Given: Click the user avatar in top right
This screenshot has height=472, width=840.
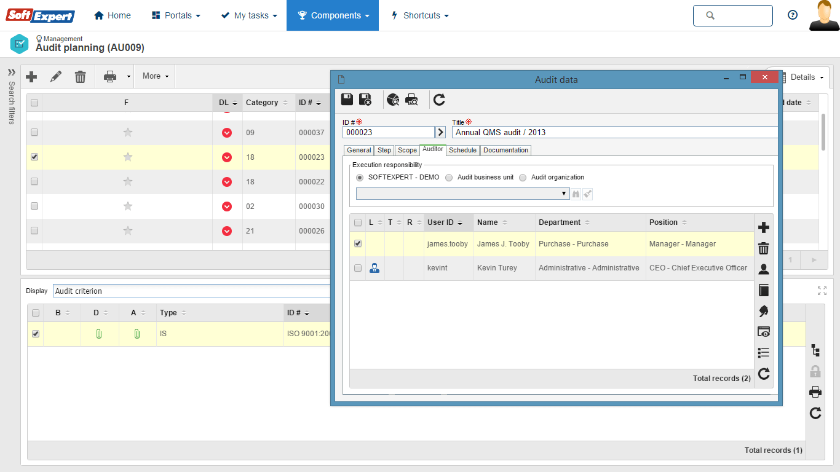Looking at the screenshot, I should tap(824, 15).
